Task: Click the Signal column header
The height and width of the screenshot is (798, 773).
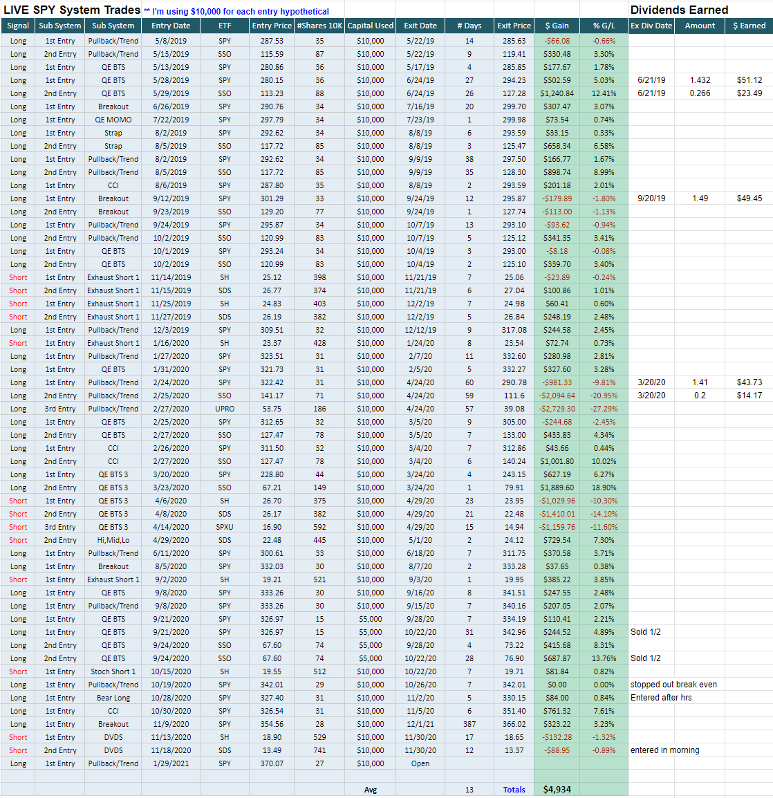Action: tap(18, 26)
